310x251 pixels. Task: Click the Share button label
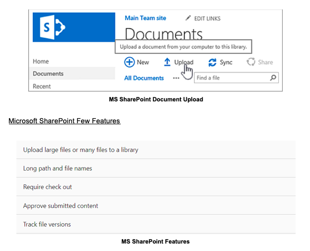pyautogui.click(x=265, y=62)
